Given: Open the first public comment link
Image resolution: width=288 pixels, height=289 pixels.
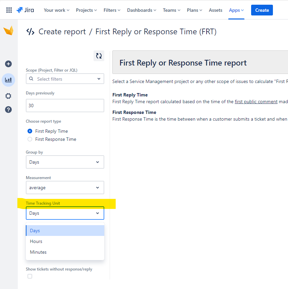Looking at the screenshot, I should (x=256, y=101).
